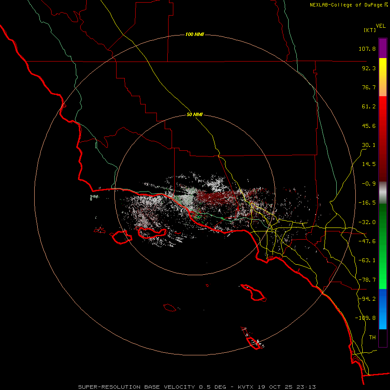
Task: Select the 107.8 legend value
Action: 367,49
